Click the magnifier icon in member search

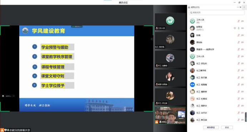(191, 12)
